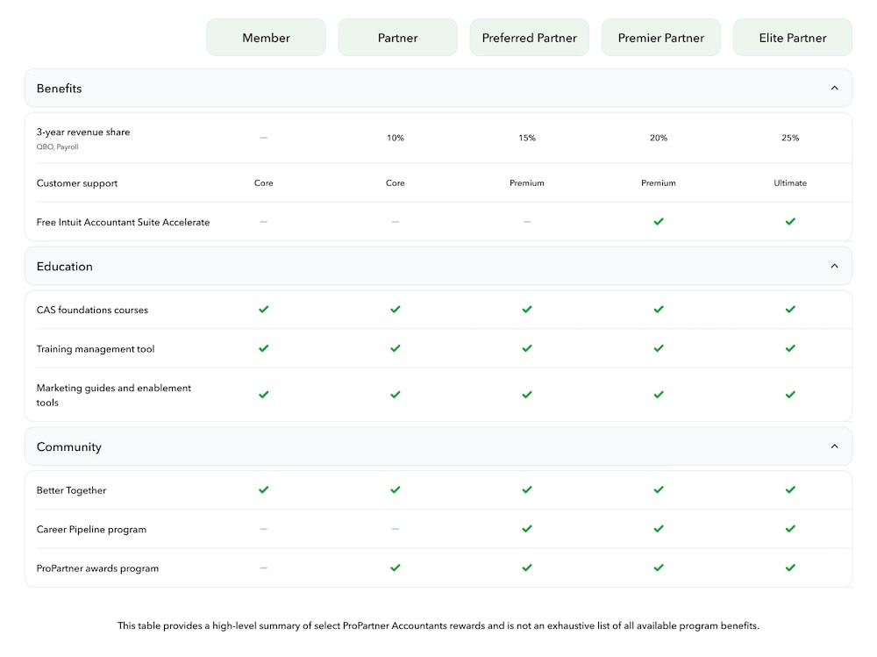The height and width of the screenshot is (657, 877).
Task: Click Preferred Partner's Premium customer support value
Action: 527,183
